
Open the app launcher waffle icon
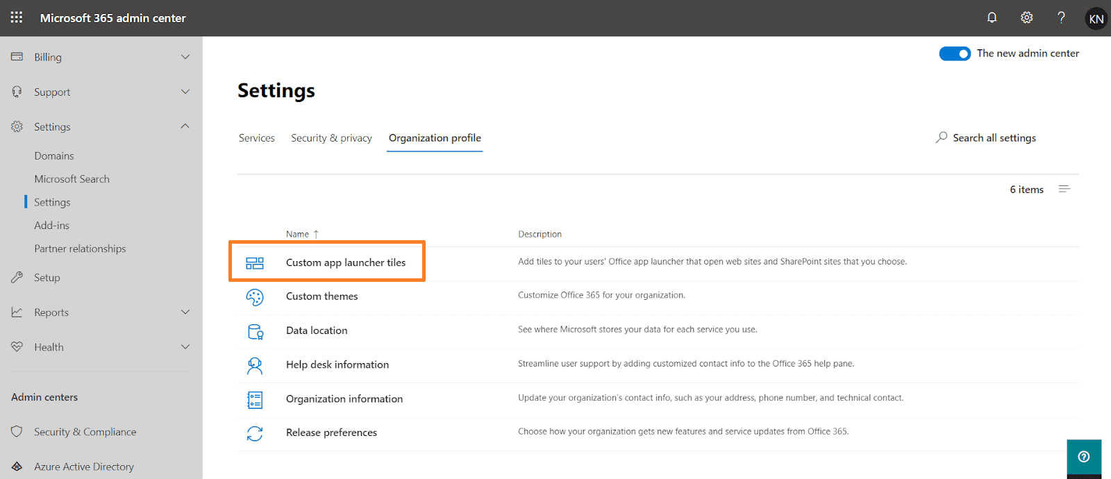17,17
